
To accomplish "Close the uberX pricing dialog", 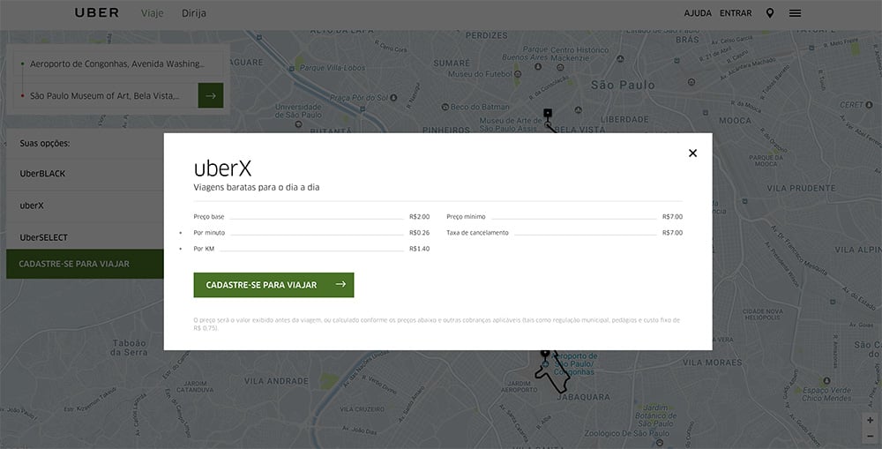I will (692, 153).
